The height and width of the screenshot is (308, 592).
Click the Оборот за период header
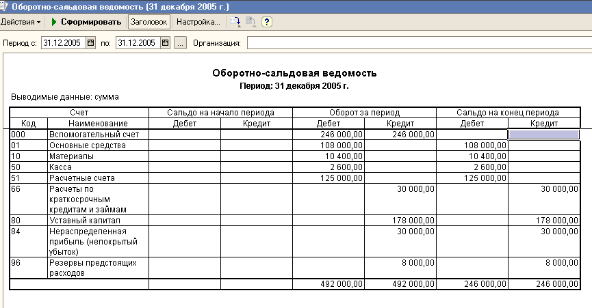[364, 113]
